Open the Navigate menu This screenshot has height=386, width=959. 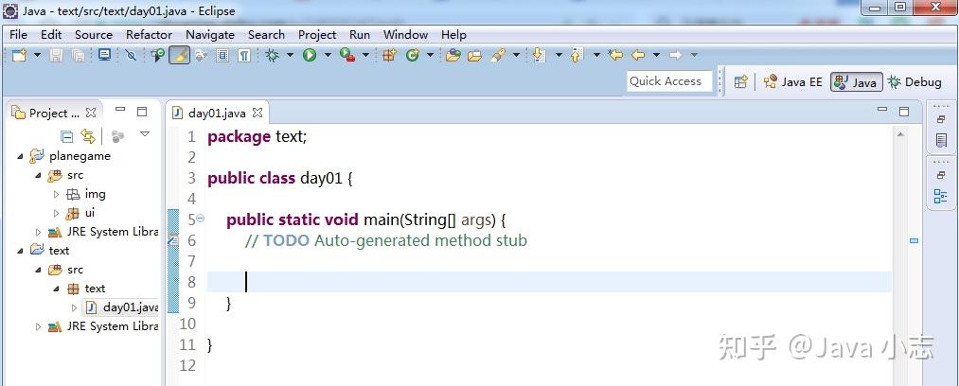coord(210,35)
